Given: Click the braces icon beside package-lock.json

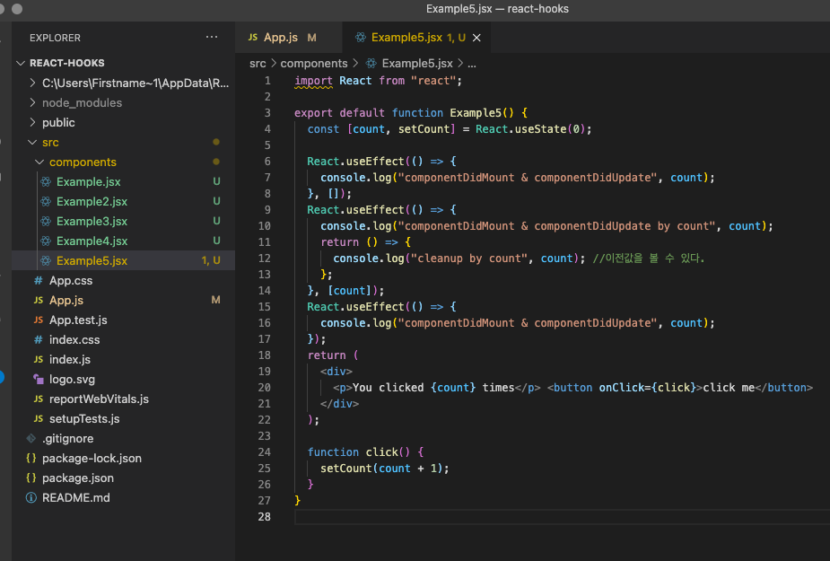Looking at the screenshot, I should click(x=31, y=459).
